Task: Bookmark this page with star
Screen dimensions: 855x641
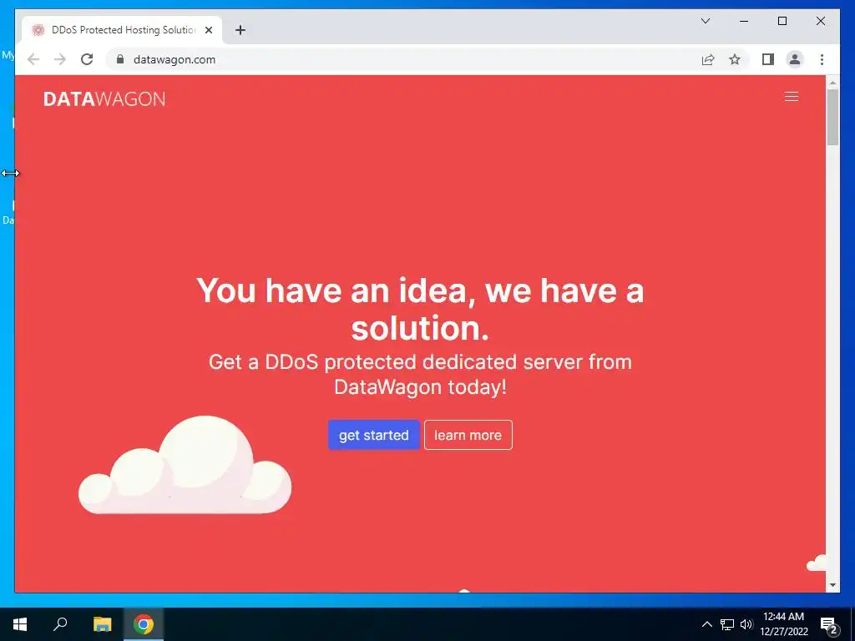Action: (x=735, y=59)
